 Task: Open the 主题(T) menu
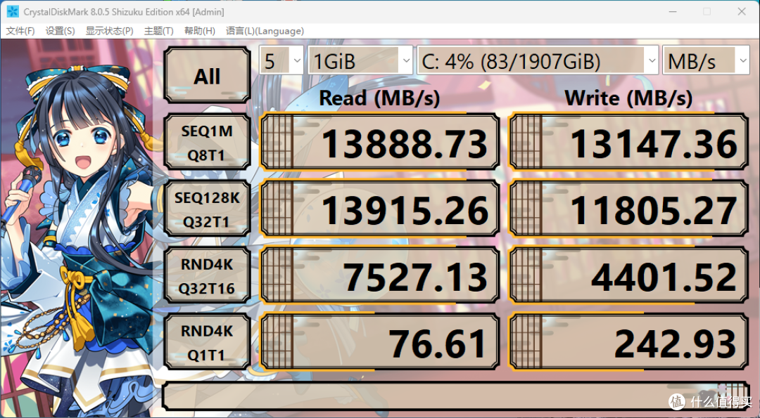pos(159,31)
